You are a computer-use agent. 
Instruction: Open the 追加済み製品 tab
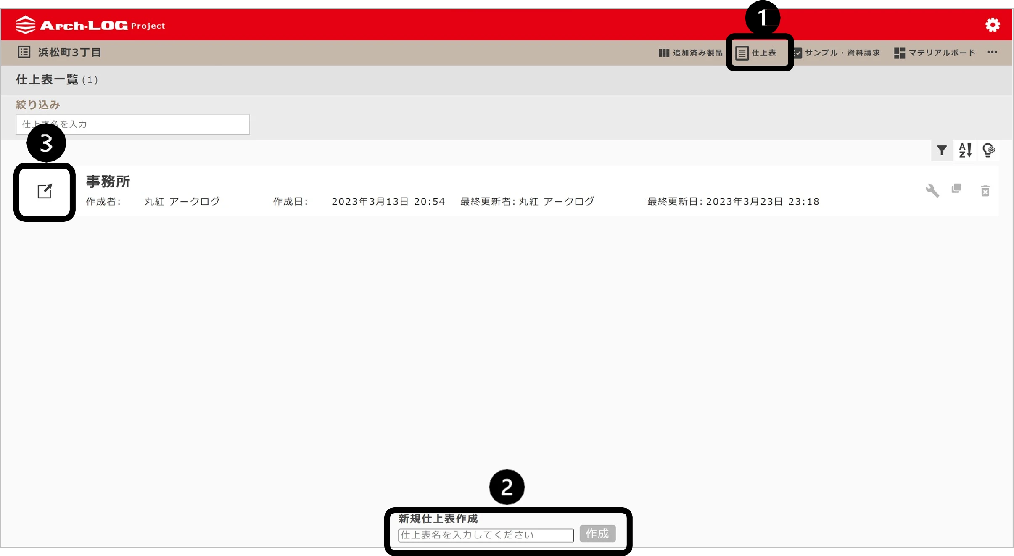tap(691, 53)
